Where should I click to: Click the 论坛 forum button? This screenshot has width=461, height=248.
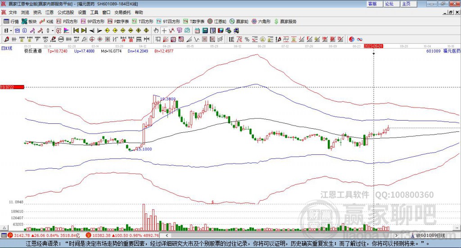pyautogui.click(x=391, y=4)
